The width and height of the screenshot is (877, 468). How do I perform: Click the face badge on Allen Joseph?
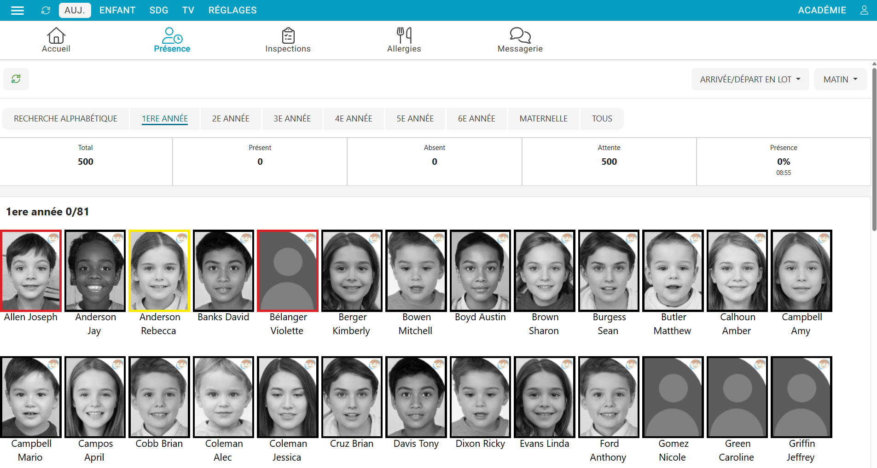coord(53,238)
